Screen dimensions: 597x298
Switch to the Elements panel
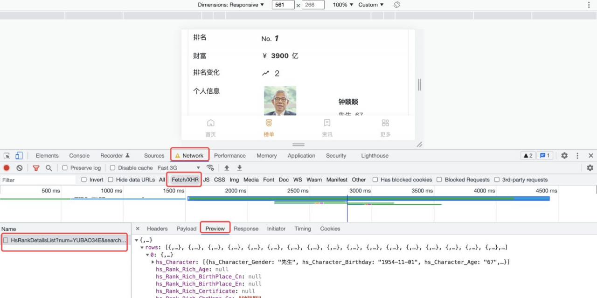[47, 156]
